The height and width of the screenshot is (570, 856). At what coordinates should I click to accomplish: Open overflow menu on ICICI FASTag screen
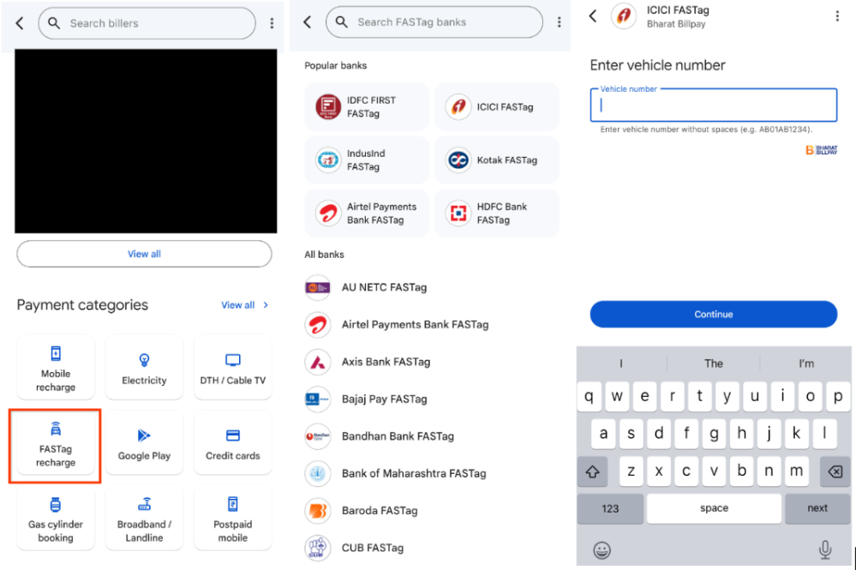[837, 15]
